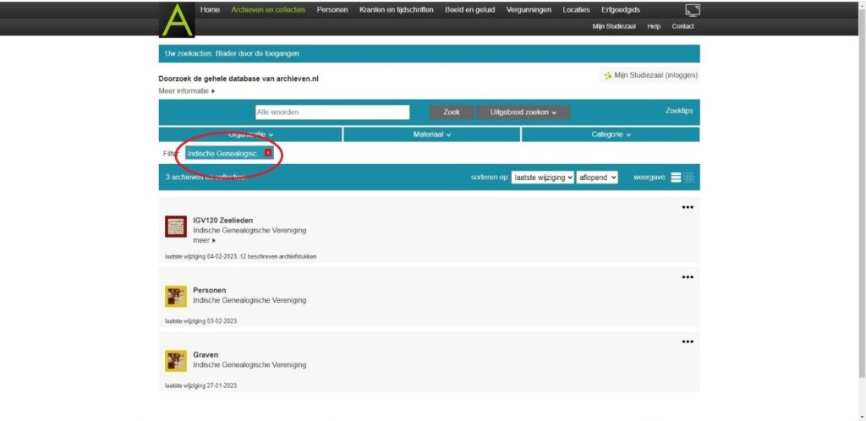The height and width of the screenshot is (421, 866).
Task: Open the IGV120 Zeelieden thumbnail
Action: click(x=176, y=227)
